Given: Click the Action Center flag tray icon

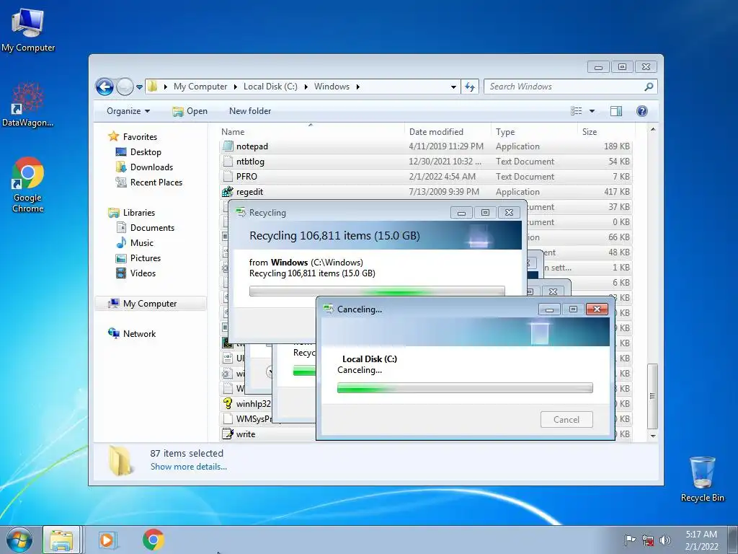Looking at the screenshot, I should (x=630, y=540).
